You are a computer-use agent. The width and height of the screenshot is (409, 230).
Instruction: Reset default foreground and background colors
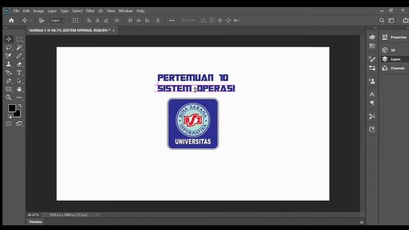point(10,116)
